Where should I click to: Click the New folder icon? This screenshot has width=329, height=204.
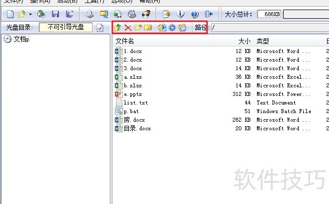[x=138, y=27]
